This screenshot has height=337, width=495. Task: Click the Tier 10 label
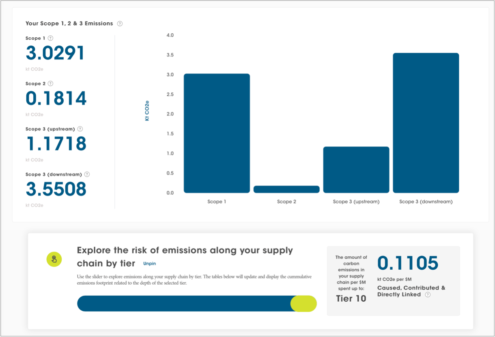click(351, 299)
